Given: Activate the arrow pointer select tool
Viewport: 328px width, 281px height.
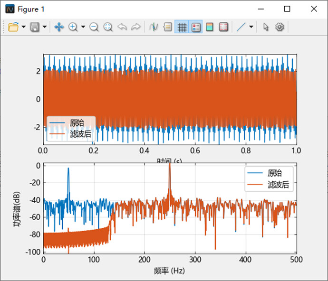Looking at the screenshot, I should tap(266, 27).
